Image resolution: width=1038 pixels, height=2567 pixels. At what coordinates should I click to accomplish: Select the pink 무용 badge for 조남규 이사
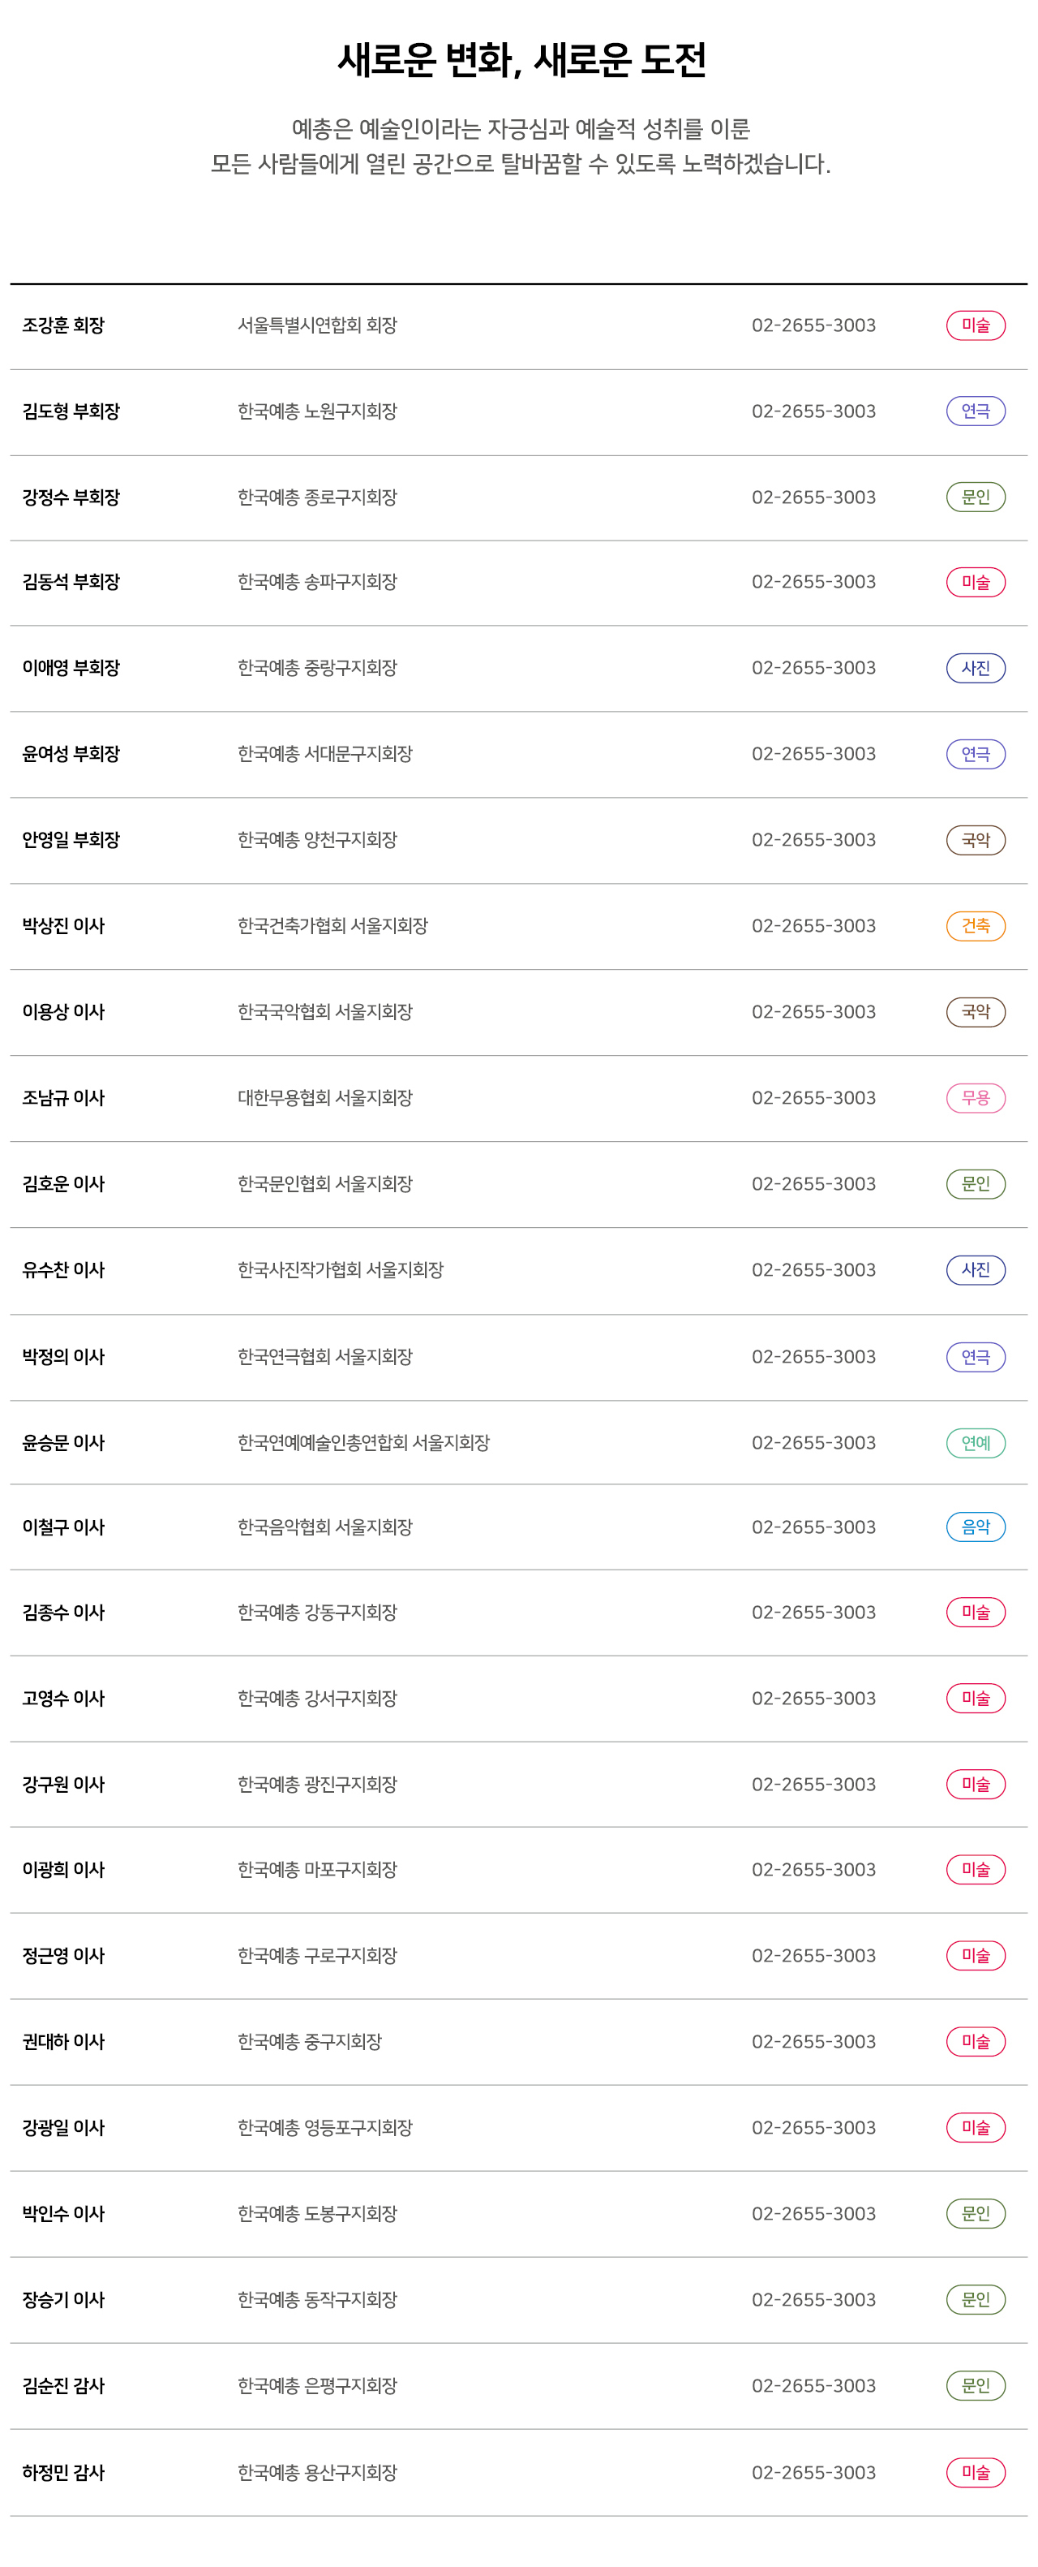click(x=974, y=1098)
